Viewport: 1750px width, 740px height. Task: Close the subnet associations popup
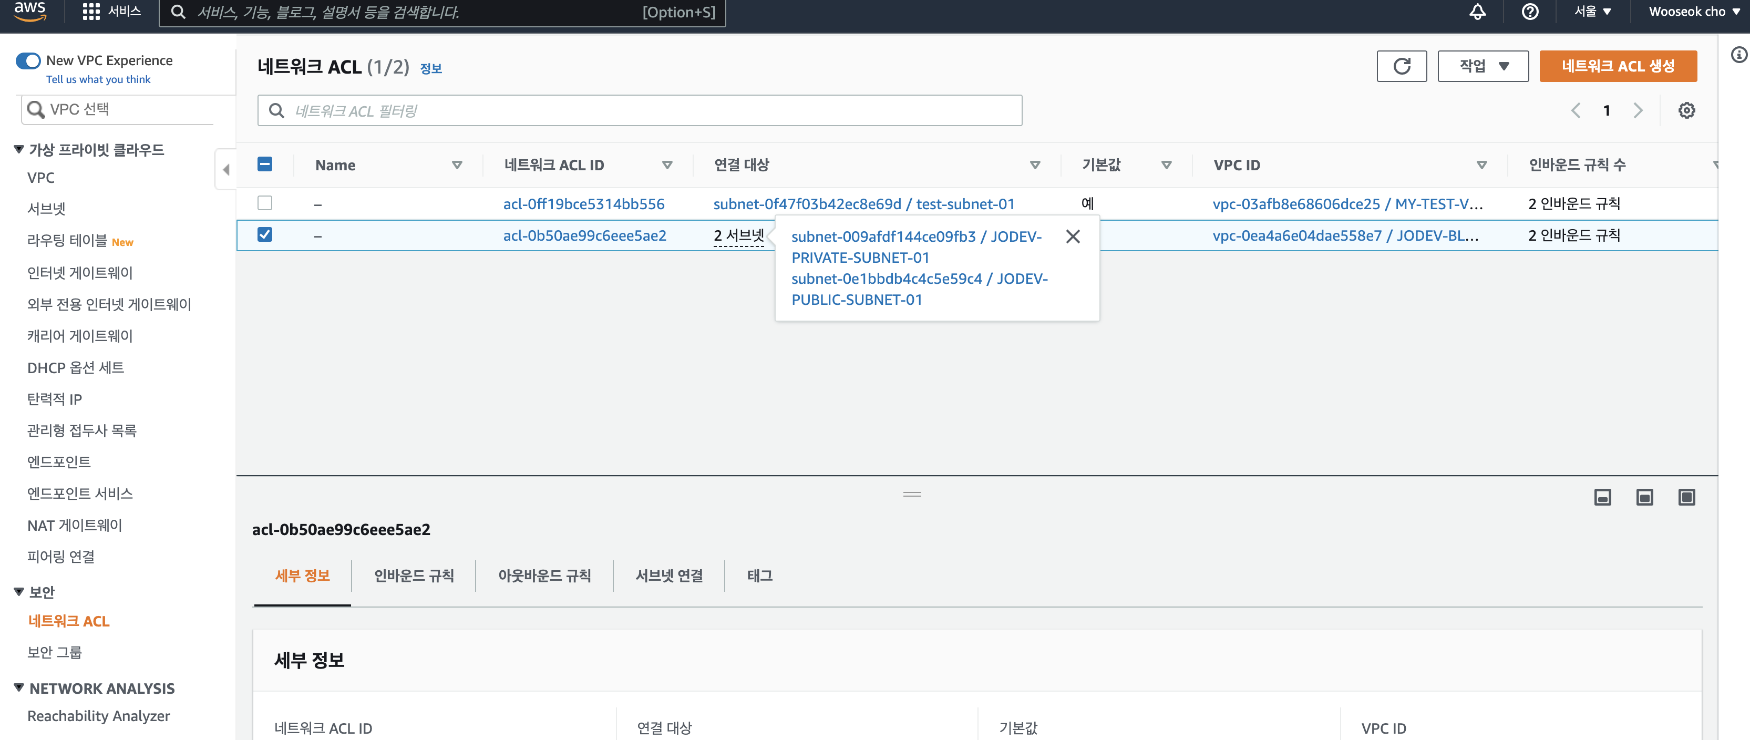[x=1073, y=237]
